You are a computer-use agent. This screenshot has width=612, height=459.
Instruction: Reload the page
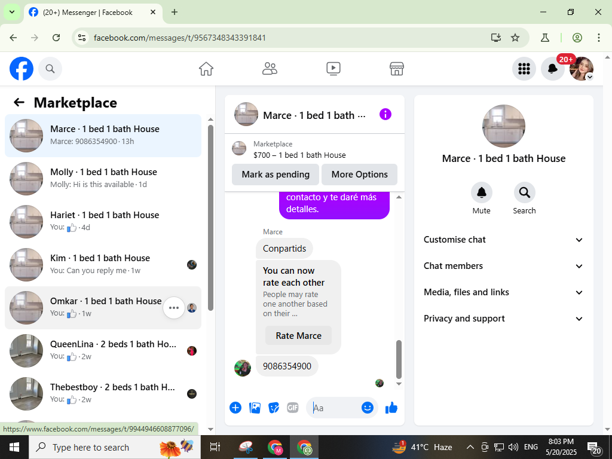pyautogui.click(x=56, y=38)
